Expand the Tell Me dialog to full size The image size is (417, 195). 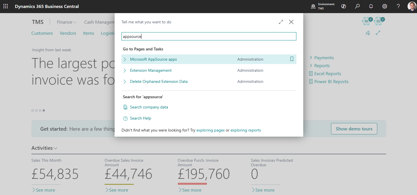click(281, 22)
